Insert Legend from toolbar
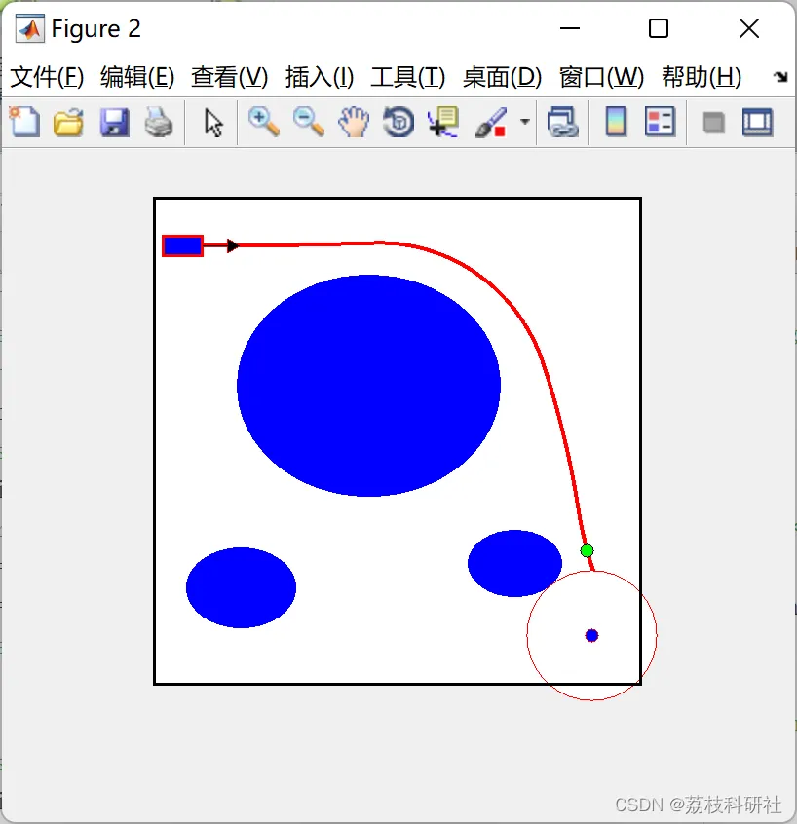 [x=660, y=122]
